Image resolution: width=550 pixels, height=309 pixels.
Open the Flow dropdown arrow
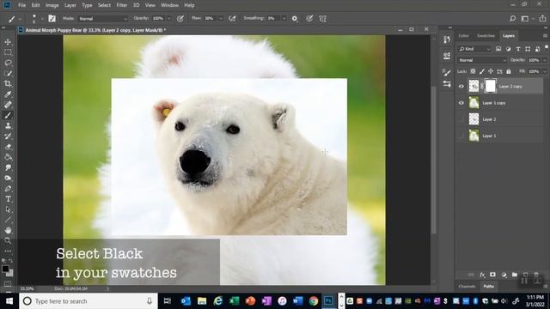[x=221, y=19]
